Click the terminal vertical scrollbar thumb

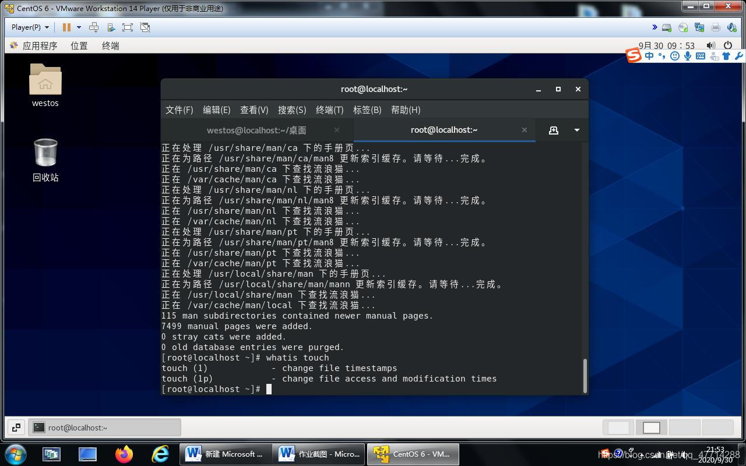585,376
